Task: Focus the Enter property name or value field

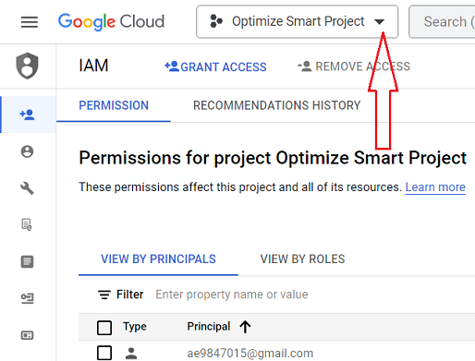Action: (232, 295)
